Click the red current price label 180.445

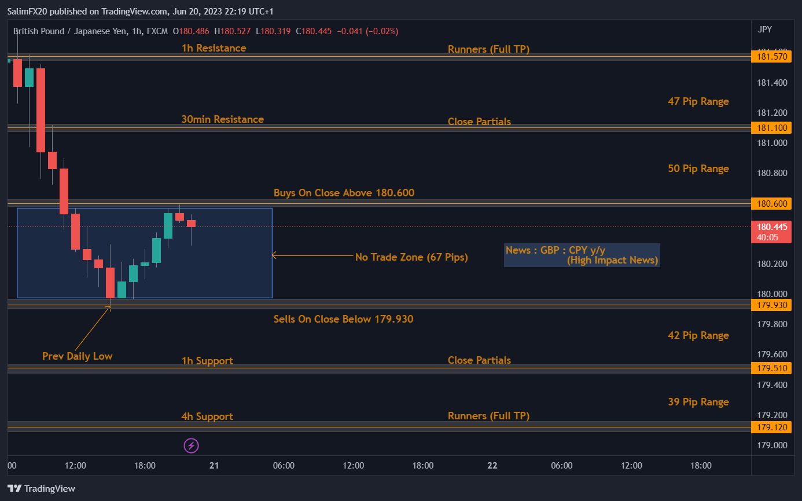pyautogui.click(x=771, y=226)
